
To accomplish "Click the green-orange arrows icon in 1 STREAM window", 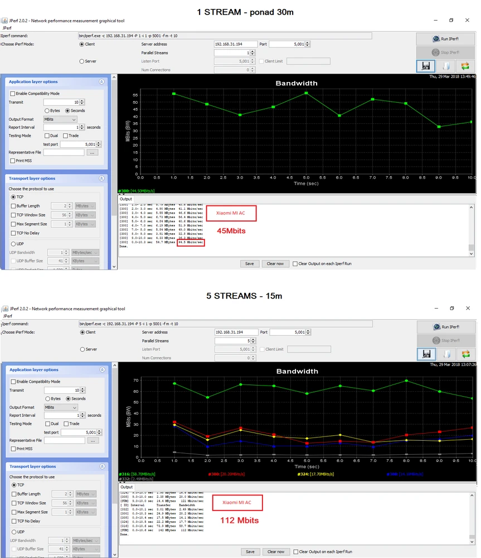I will 465,66.
